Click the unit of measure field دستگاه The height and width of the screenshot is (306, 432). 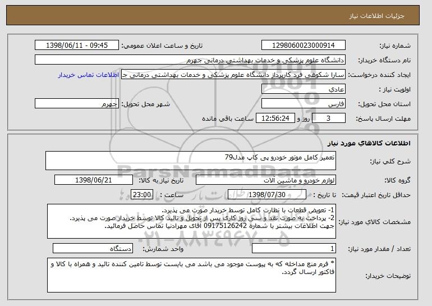(93, 248)
